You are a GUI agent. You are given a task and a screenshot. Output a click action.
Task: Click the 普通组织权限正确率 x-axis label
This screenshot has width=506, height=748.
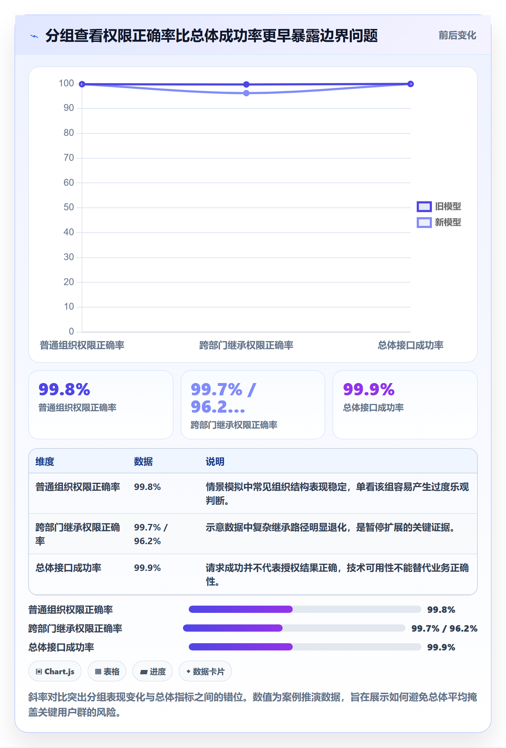click(82, 345)
